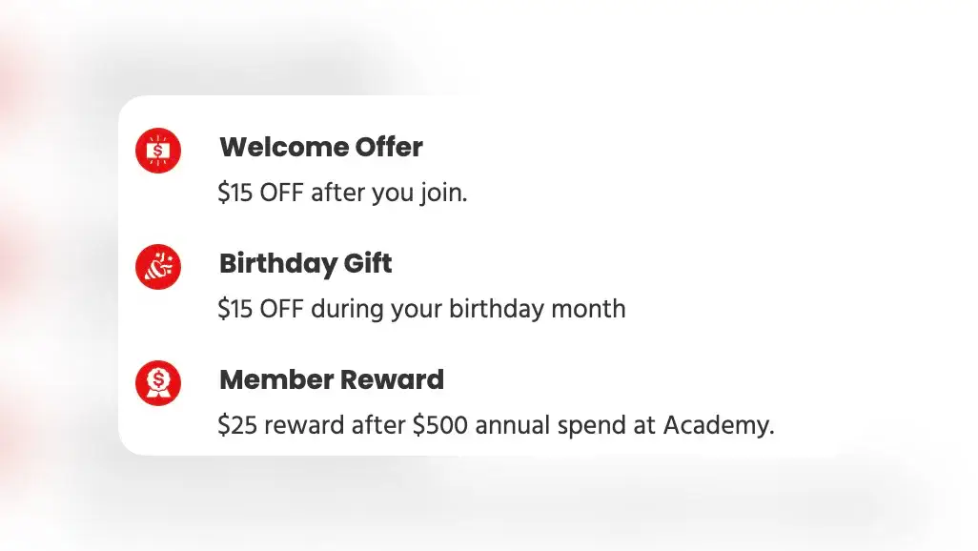This screenshot has width=978, height=551.
Task: Click the word "Academy" in the reward description
Action: coord(716,425)
